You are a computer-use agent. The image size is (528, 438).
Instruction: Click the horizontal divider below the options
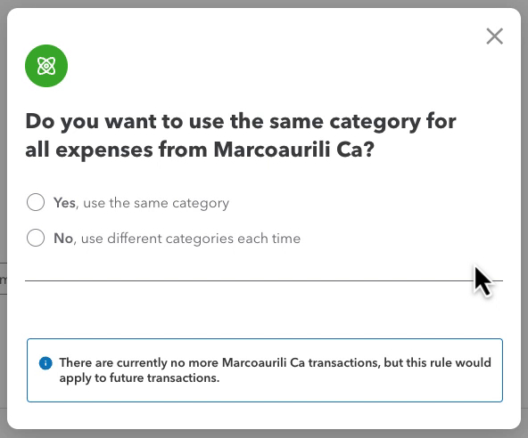[x=264, y=280]
